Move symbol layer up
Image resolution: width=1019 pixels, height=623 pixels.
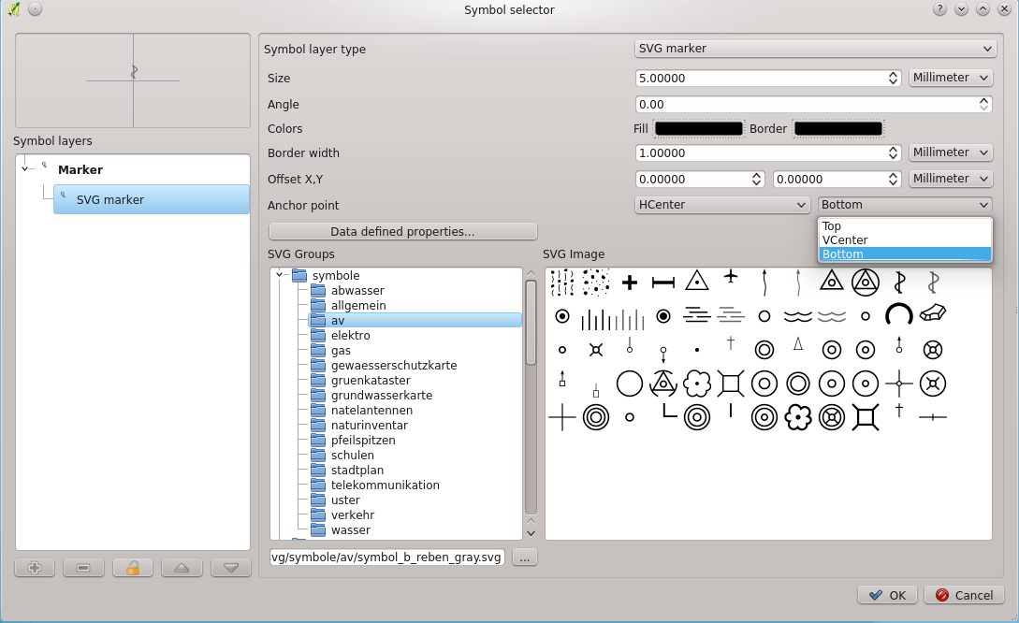pos(182,569)
